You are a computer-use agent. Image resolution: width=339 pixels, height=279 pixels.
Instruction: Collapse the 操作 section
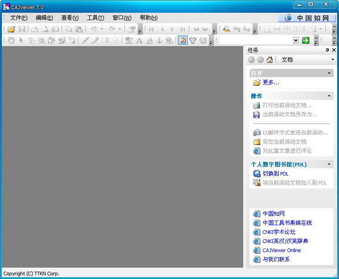pos(329,96)
